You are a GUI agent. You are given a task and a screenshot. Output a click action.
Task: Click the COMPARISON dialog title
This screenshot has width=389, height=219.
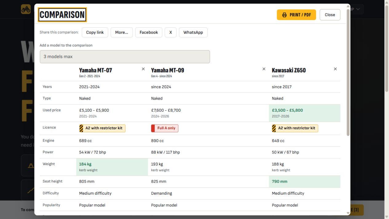(x=62, y=15)
